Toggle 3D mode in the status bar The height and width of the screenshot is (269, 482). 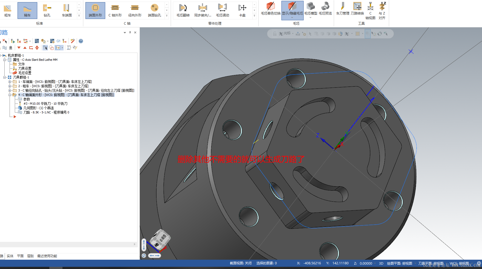click(x=381, y=263)
